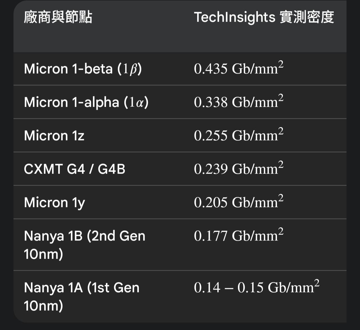The height and width of the screenshot is (330, 360).
Task: Select the Nanya 1A (1st Gen 10nm) cell
Action: click(x=82, y=297)
